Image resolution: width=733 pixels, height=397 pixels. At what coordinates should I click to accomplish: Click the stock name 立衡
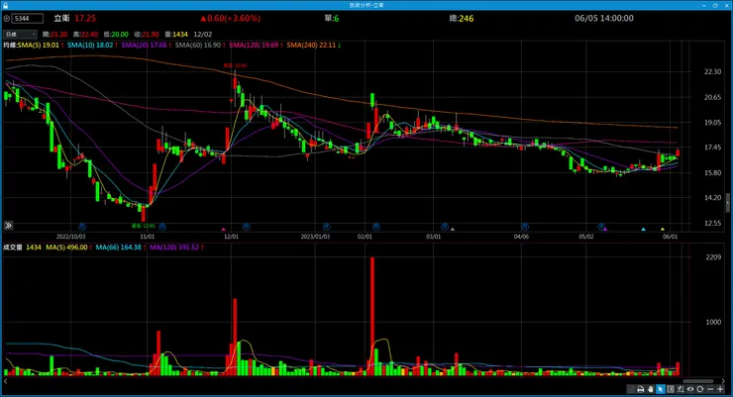click(x=61, y=18)
